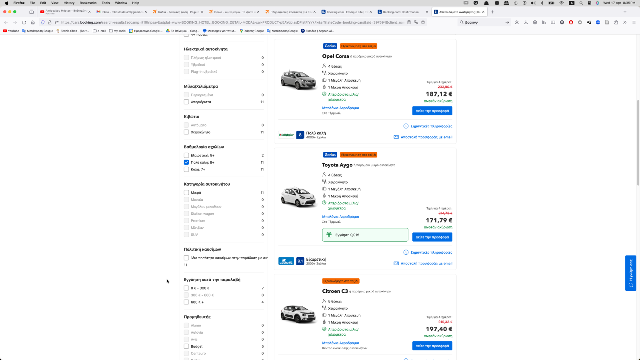The image size is (640, 360).
Task: Open macOS Spotlight search icon
Action: pos(581,3)
